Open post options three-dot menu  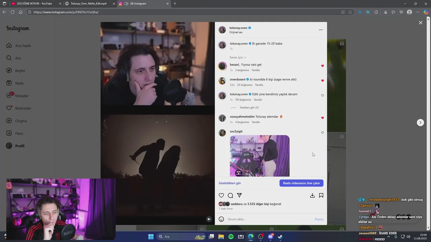tap(321, 30)
